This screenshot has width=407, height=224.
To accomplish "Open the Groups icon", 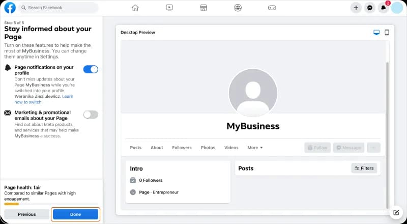I will point(238,8).
